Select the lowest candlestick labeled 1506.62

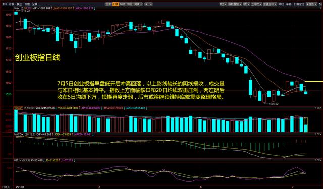tap(264, 98)
